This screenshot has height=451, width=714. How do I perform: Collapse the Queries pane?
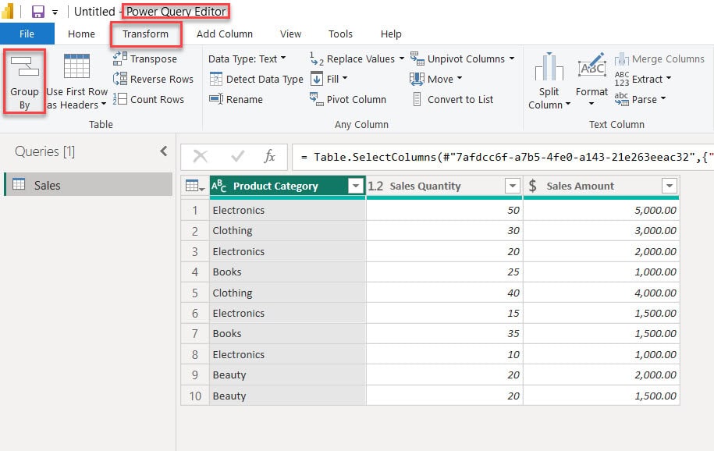pyautogui.click(x=164, y=151)
